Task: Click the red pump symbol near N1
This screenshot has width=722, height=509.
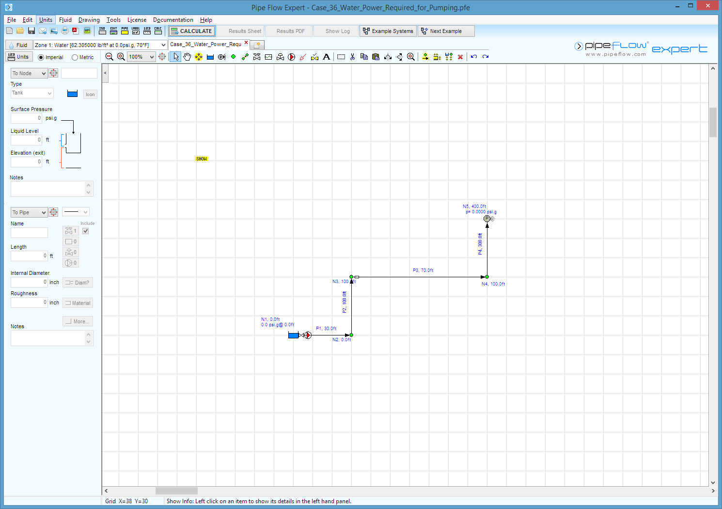Action: pos(308,335)
